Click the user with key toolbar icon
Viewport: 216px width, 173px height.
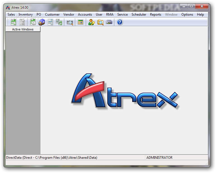pos(91,22)
